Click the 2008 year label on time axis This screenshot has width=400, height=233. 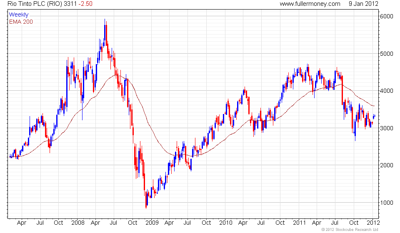pyautogui.click(x=78, y=223)
